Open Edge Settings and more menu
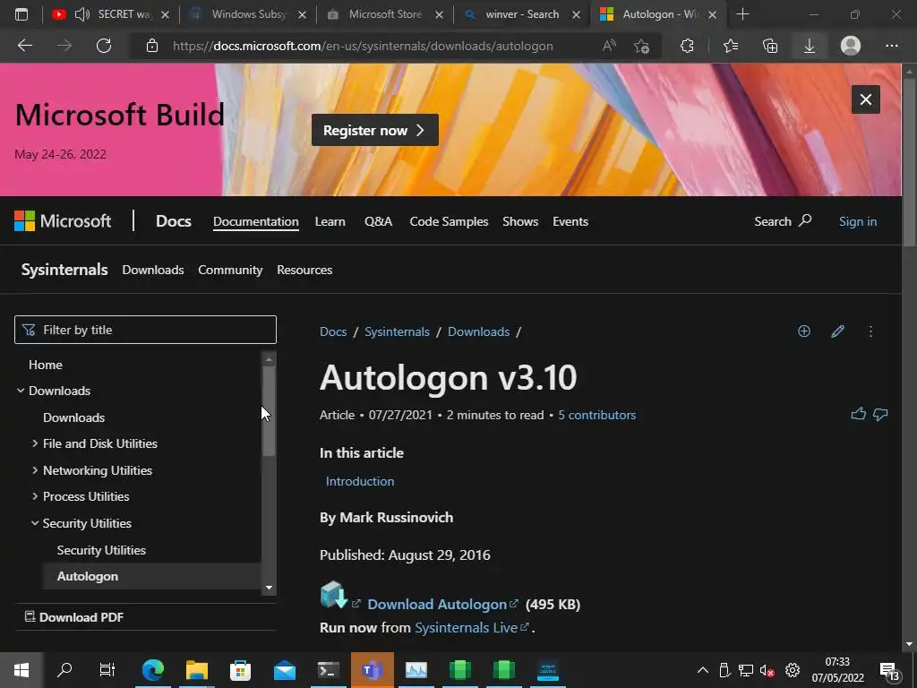This screenshot has width=917, height=688. click(x=891, y=46)
